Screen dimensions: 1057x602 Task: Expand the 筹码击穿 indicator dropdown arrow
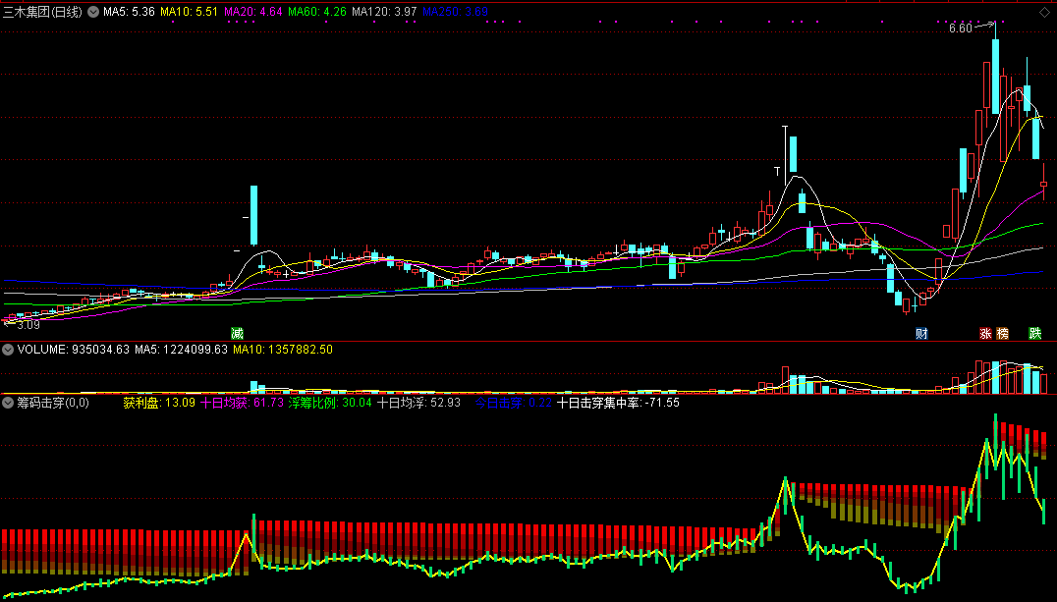pyautogui.click(x=8, y=403)
